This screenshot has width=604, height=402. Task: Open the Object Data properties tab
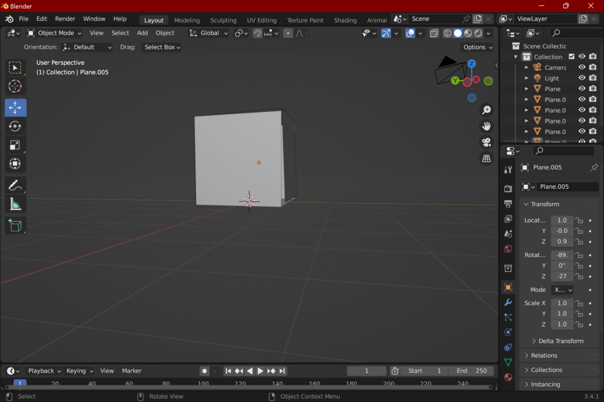click(508, 362)
